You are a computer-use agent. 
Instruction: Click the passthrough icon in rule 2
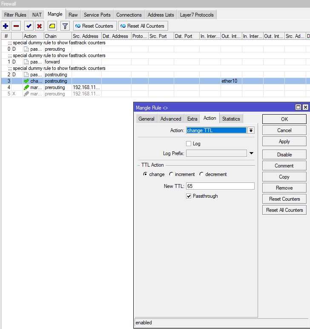coord(26,75)
